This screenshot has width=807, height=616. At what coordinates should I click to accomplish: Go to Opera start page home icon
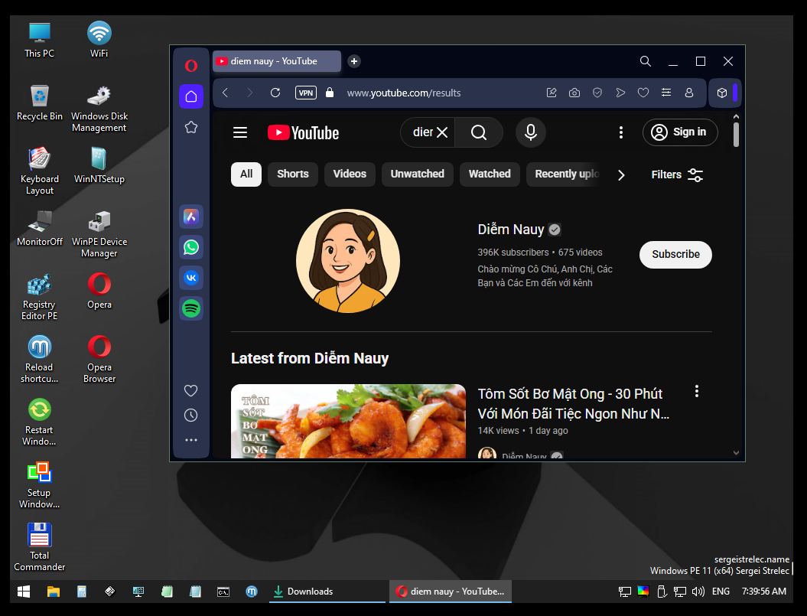pyautogui.click(x=191, y=96)
